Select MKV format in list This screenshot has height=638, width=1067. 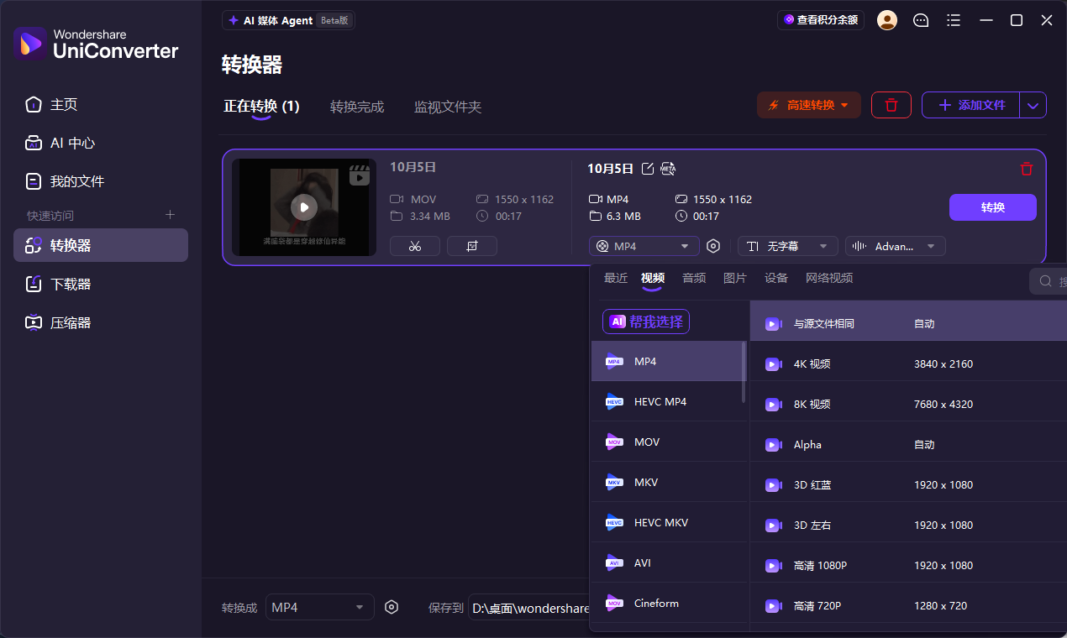click(667, 482)
